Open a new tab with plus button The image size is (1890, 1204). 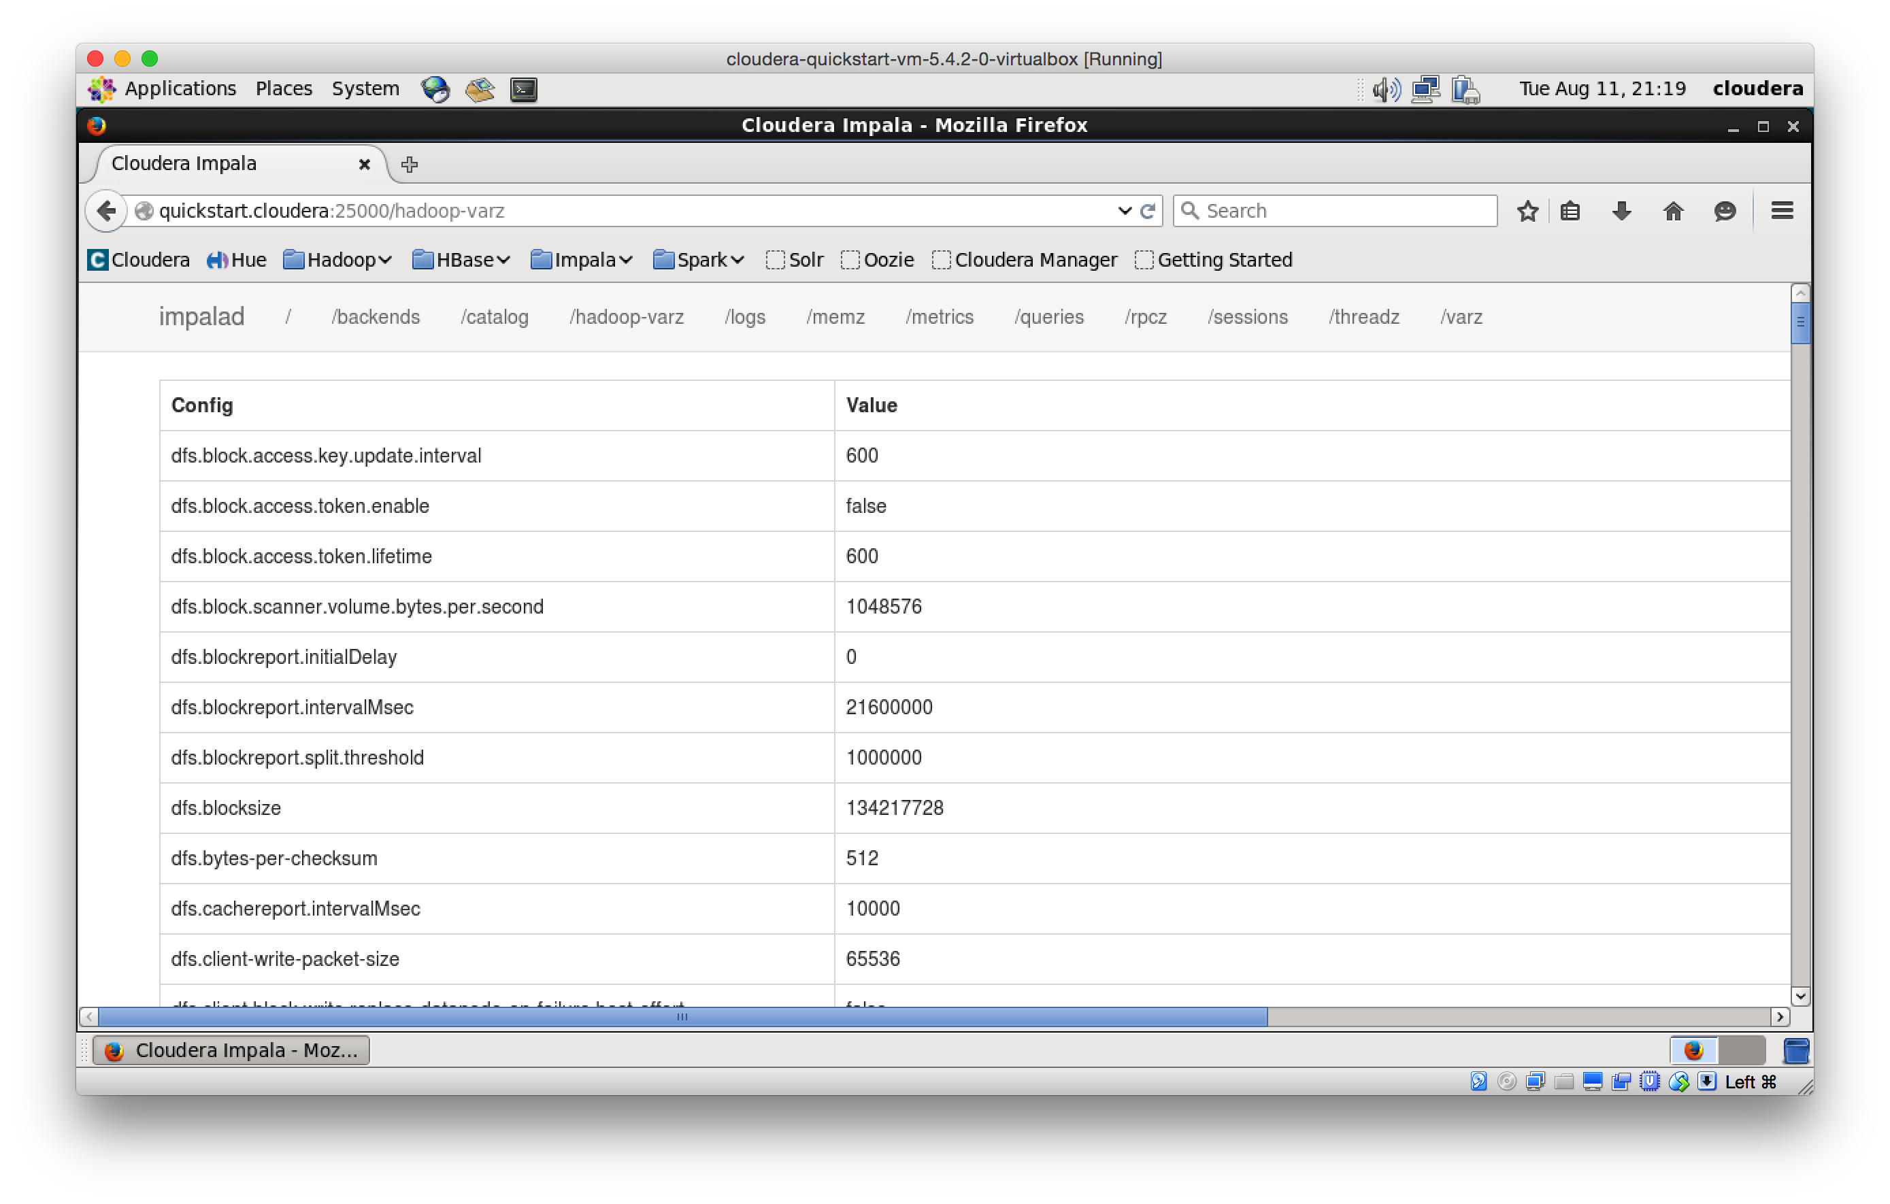(x=409, y=164)
